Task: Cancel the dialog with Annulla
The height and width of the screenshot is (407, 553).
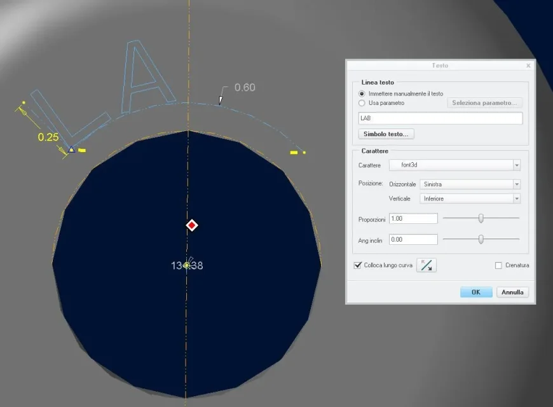Action: pyautogui.click(x=512, y=292)
